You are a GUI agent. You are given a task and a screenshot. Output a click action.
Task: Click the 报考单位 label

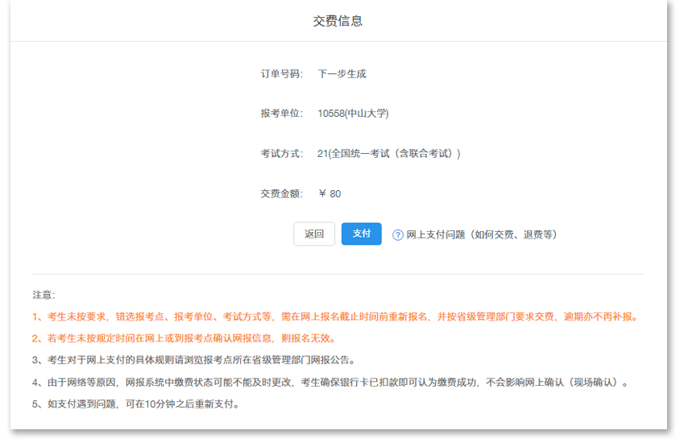(281, 114)
